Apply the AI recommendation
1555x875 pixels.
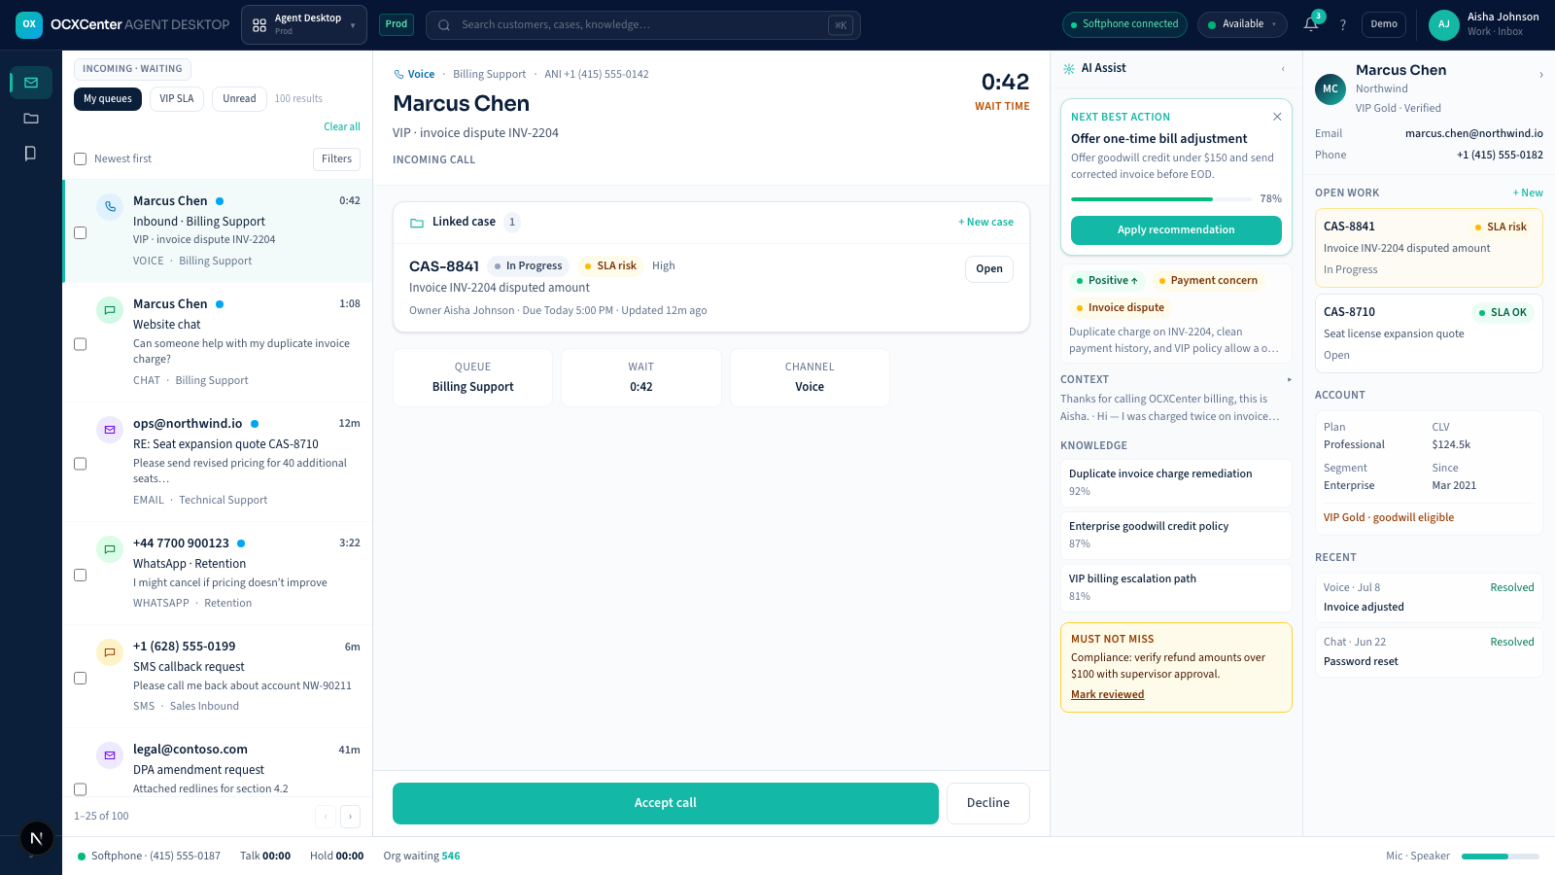[1176, 230]
